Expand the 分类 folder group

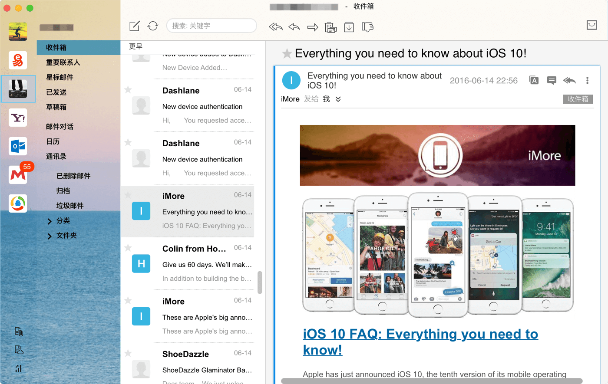pyautogui.click(x=50, y=221)
